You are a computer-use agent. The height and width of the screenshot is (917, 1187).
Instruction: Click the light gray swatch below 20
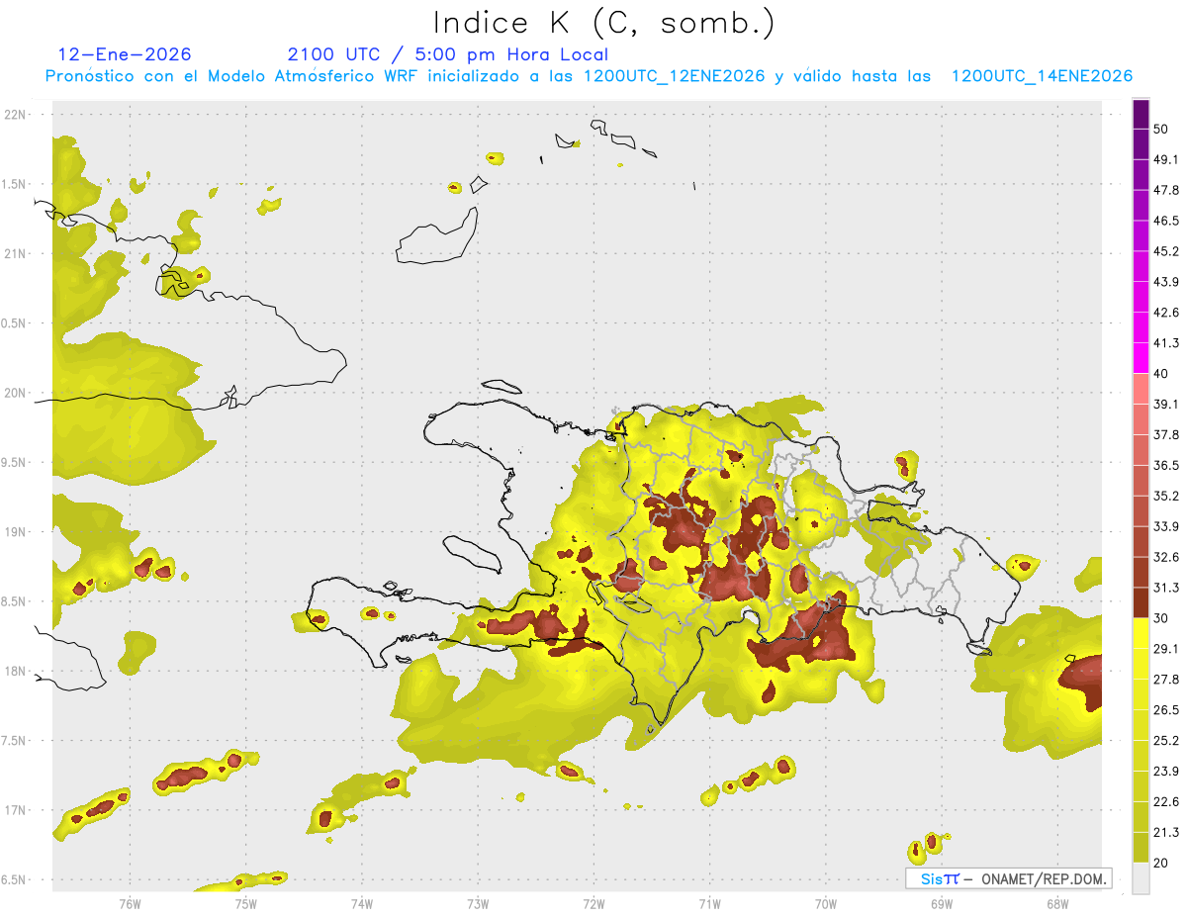[1141, 877]
